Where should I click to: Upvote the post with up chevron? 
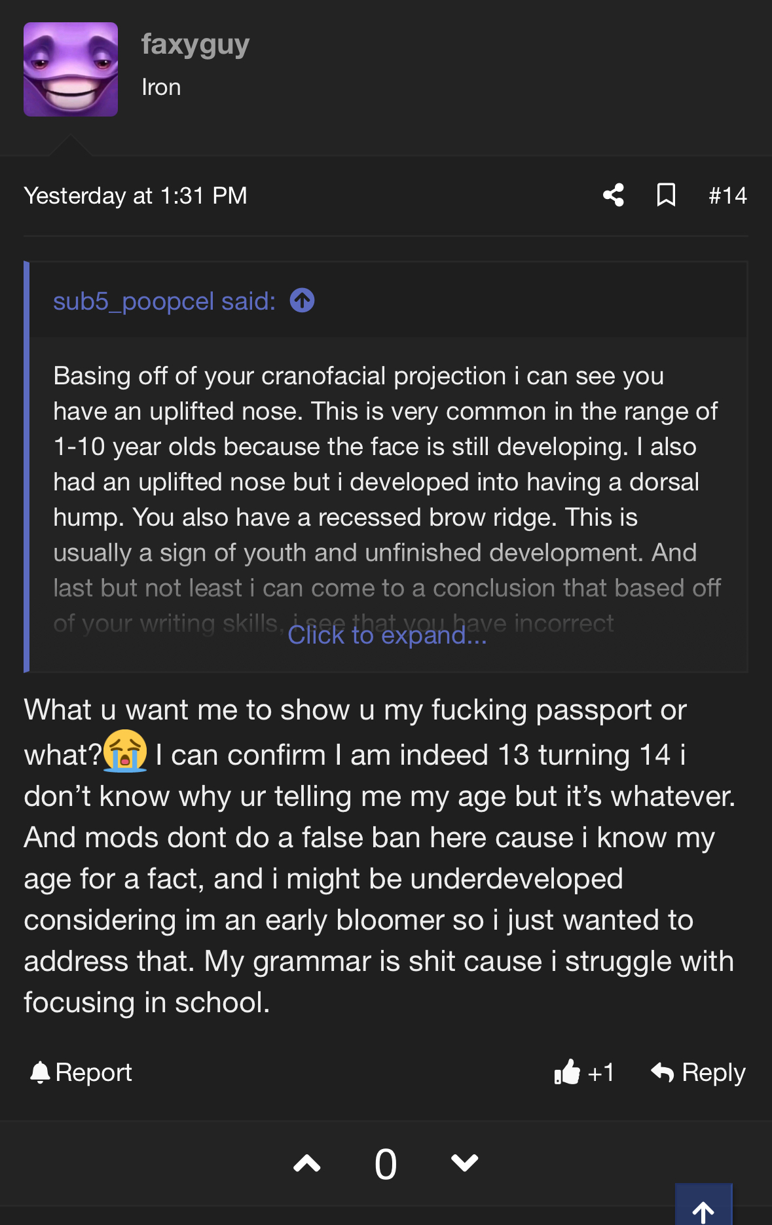(306, 1163)
